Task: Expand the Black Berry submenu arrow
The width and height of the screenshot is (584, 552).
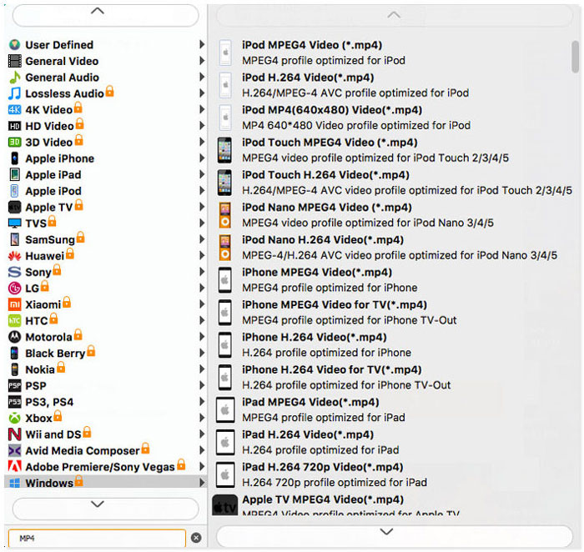Action: tap(202, 353)
